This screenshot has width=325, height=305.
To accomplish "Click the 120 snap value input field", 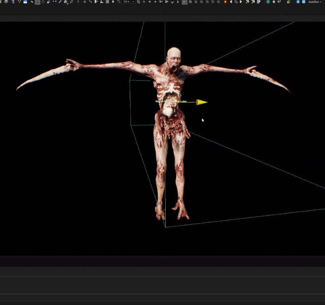I will [x=126, y=2].
